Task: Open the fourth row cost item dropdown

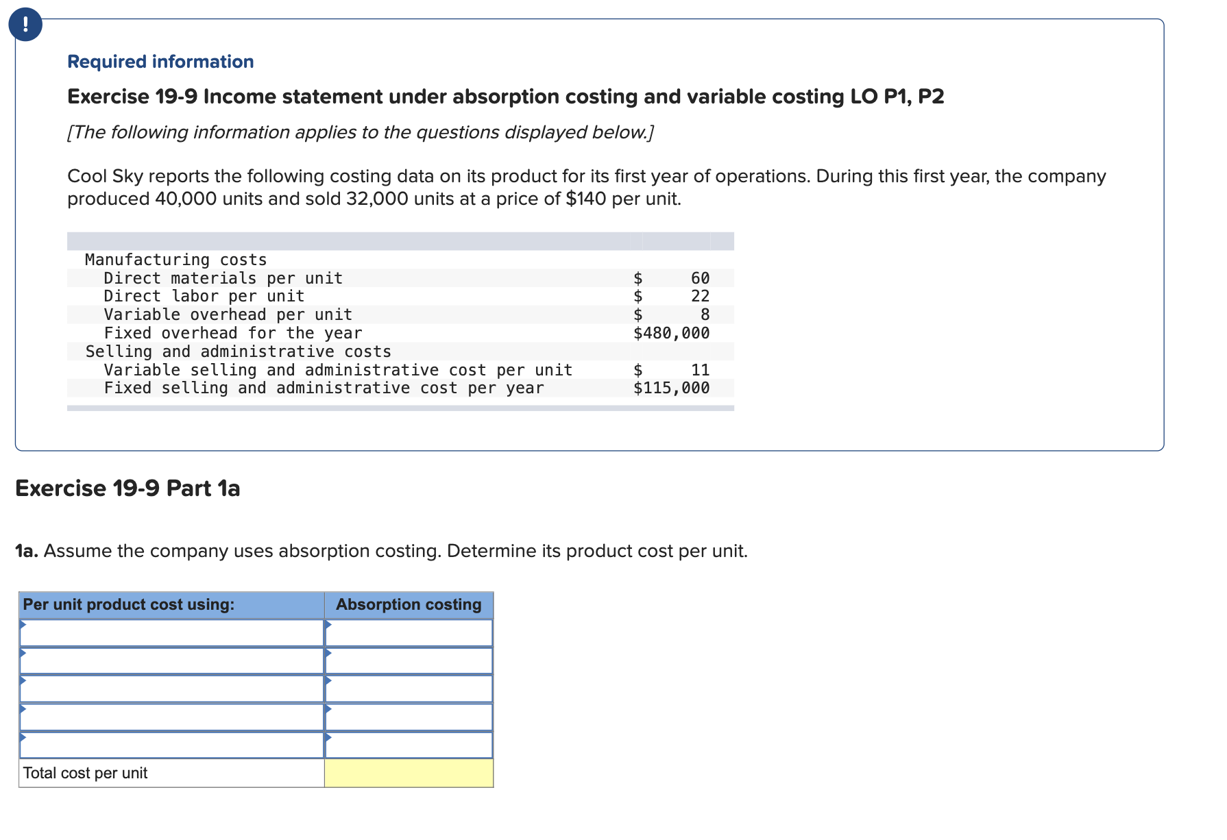Action: [x=171, y=717]
